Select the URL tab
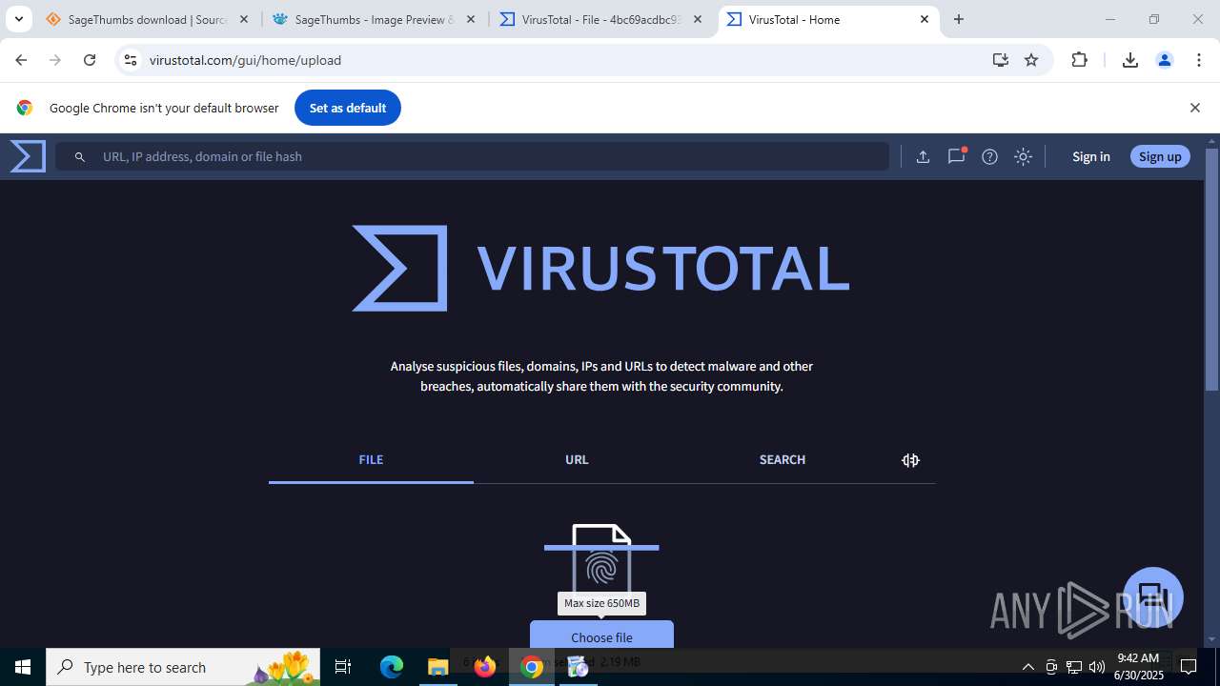Screen dimensions: 1220x686 577,459
